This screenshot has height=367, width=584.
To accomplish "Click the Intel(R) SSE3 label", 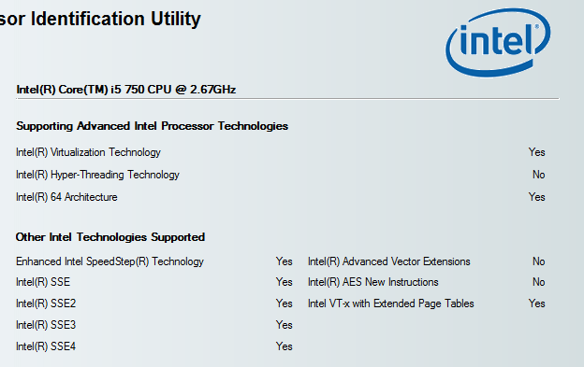I will [46, 325].
